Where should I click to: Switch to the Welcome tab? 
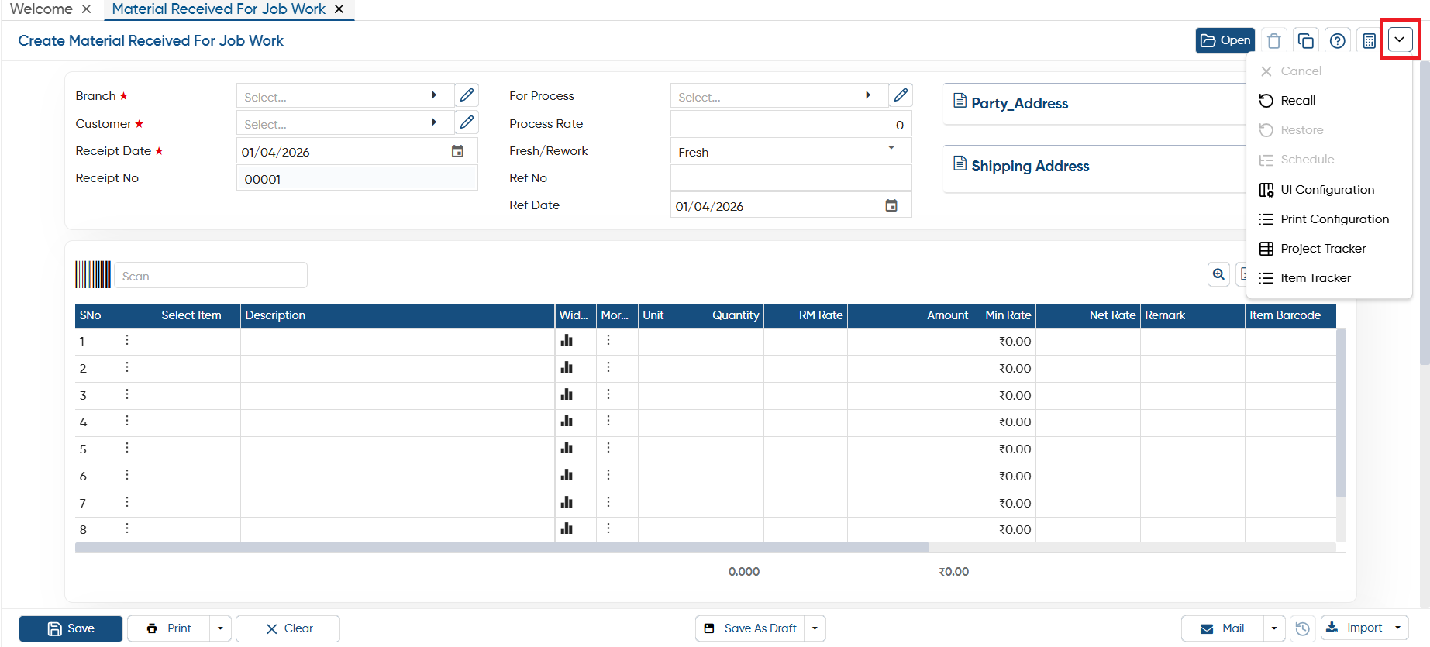pyautogui.click(x=41, y=9)
